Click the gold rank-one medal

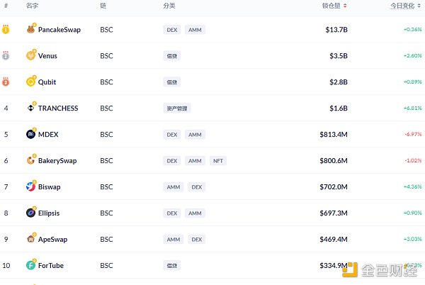tap(6, 30)
